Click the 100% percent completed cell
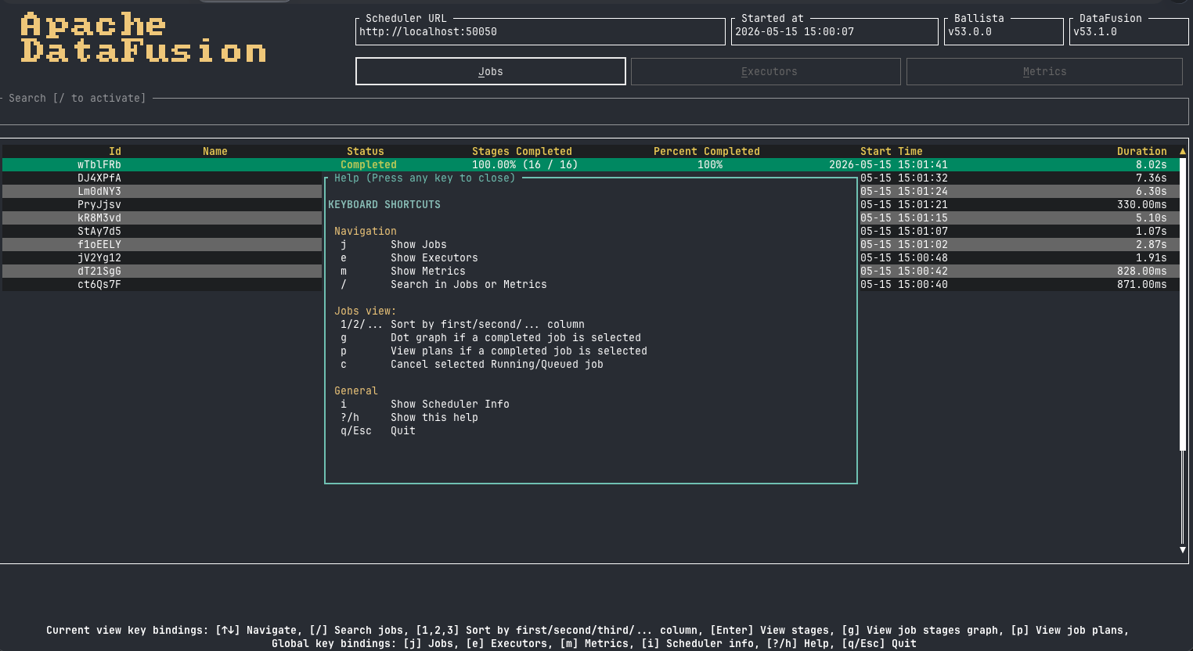The width and height of the screenshot is (1193, 651). point(710,164)
